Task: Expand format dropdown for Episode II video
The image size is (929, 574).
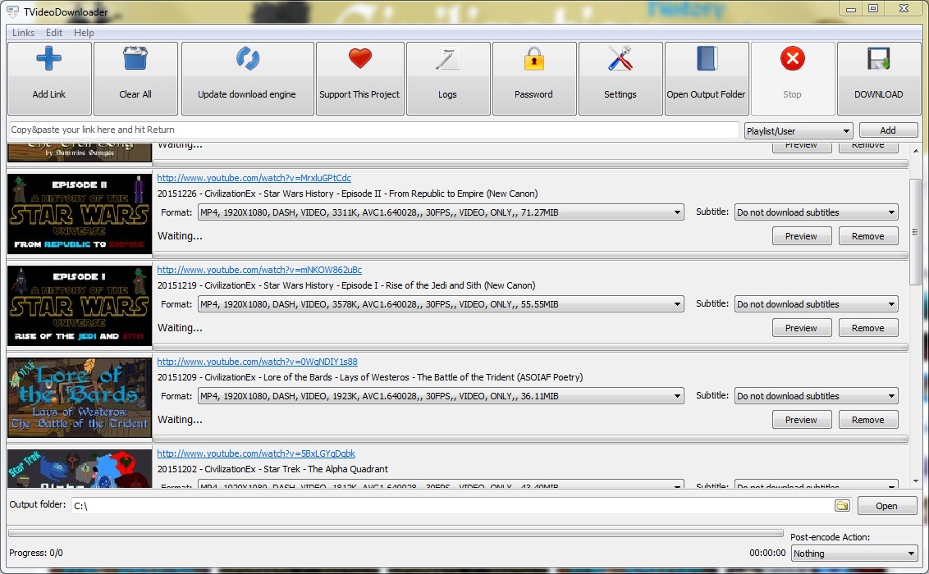Action: pos(440,212)
